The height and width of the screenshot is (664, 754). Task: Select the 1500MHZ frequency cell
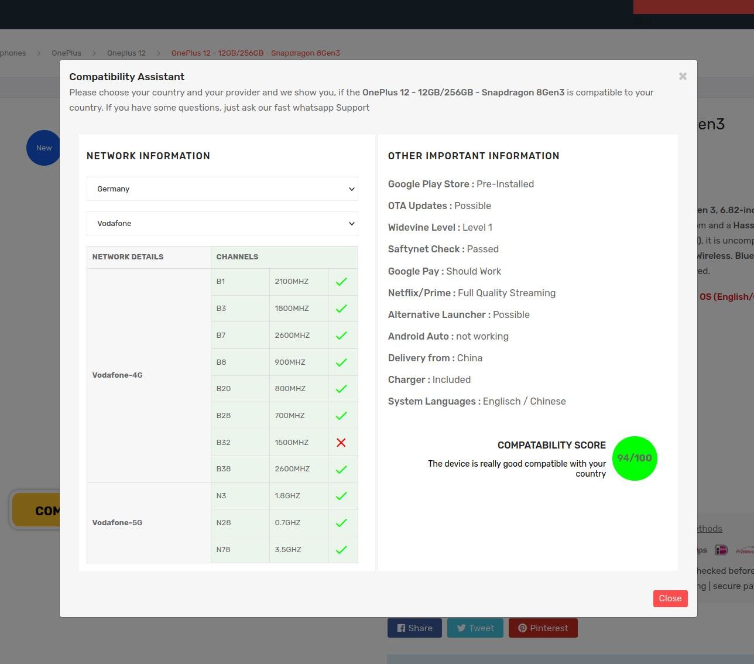click(299, 443)
